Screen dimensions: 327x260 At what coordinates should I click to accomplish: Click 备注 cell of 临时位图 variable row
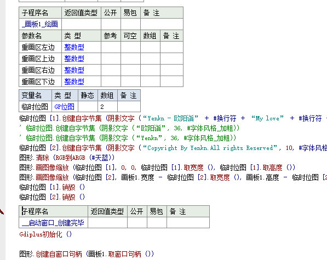click(129, 107)
